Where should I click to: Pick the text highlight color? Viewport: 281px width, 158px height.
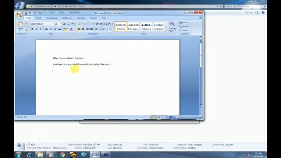[x=65, y=29]
